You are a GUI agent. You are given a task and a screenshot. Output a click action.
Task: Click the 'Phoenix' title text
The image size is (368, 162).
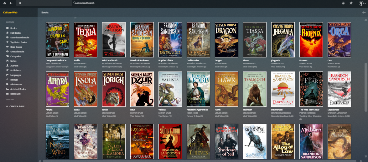click(303, 60)
